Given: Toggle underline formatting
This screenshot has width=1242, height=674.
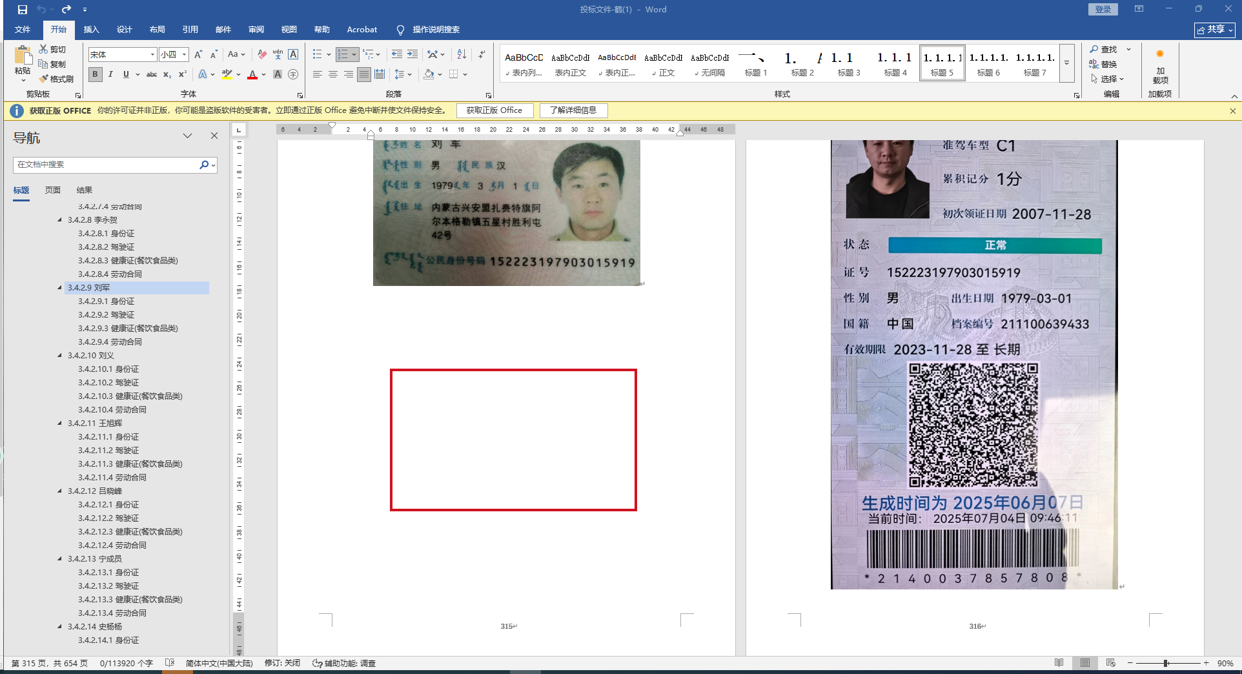Looking at the screenshot, I should [x=126, y=74].
